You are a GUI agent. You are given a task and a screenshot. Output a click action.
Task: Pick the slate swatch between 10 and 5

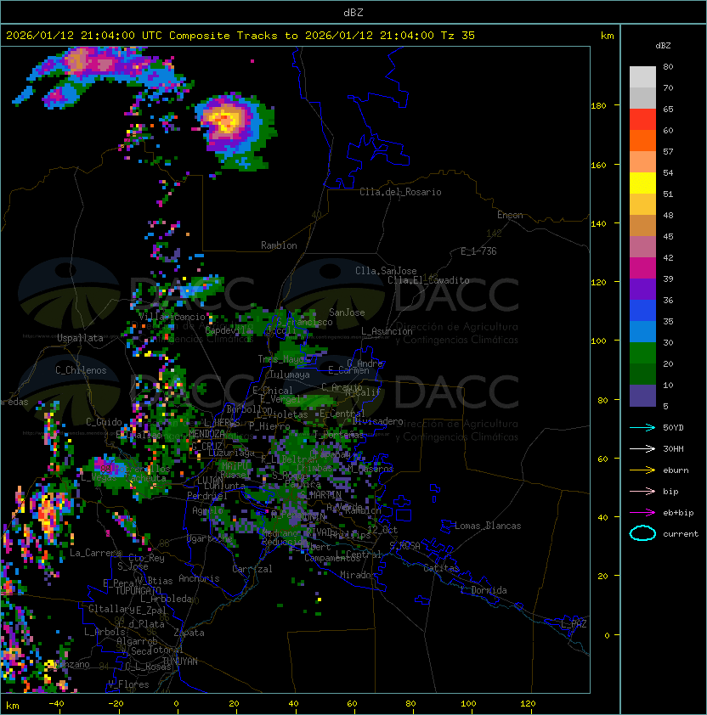click(x=642, y=396)
